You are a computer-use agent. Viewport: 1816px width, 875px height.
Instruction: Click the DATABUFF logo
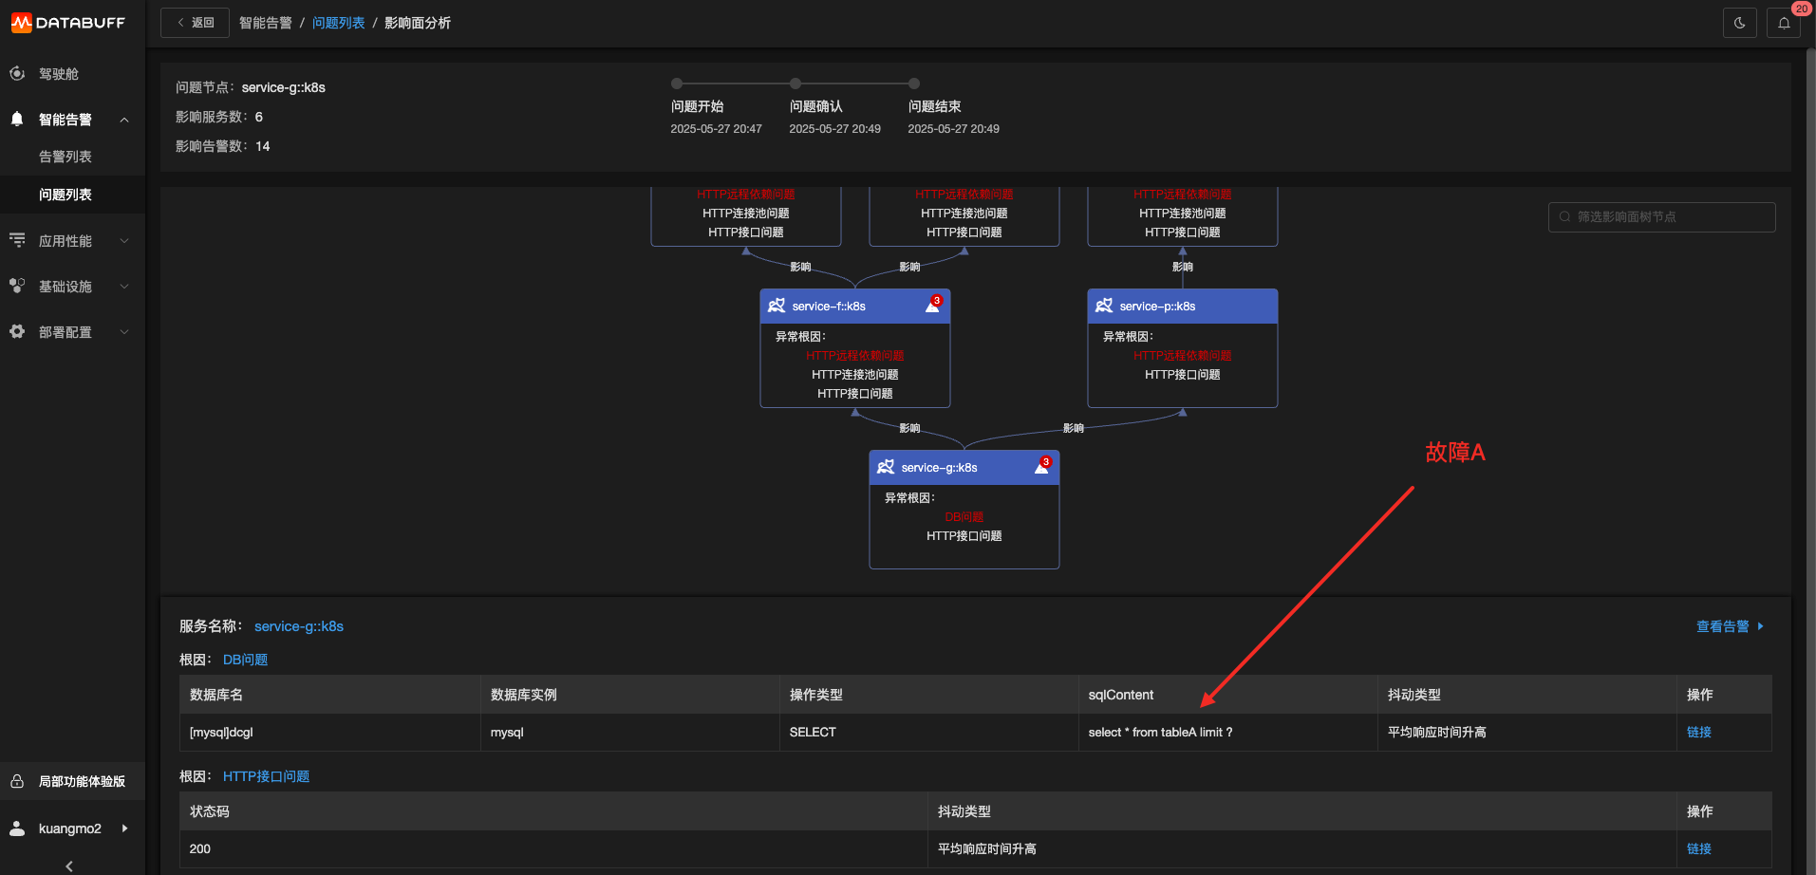pyautogui.click(x=68, y=23)
